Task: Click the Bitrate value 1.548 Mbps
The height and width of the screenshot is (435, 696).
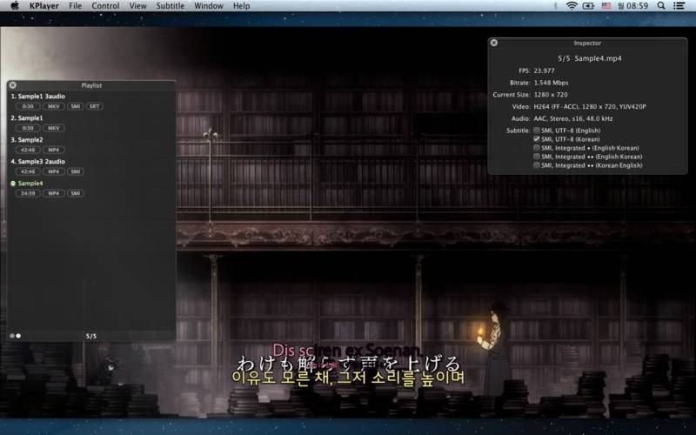Action: pos(551,83)
